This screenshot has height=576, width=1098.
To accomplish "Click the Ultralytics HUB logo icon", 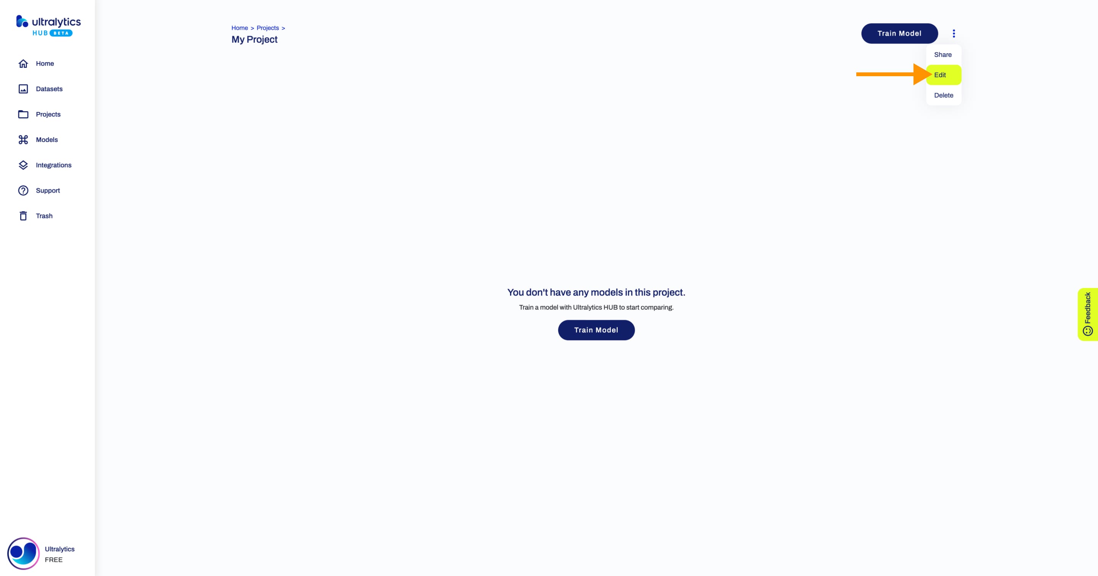I will pos(20,22).
